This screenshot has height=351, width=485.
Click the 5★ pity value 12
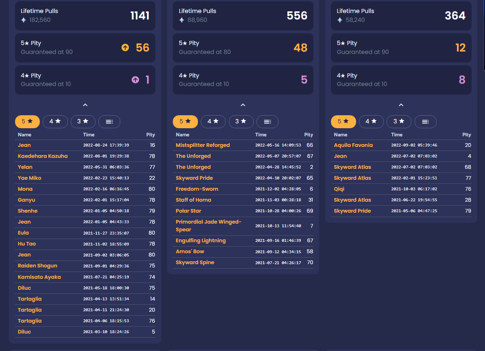coord(461,47)
